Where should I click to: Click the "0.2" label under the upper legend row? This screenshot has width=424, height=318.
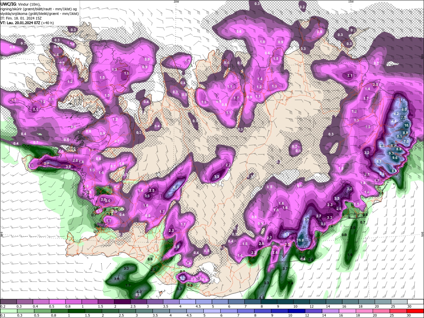3,306
